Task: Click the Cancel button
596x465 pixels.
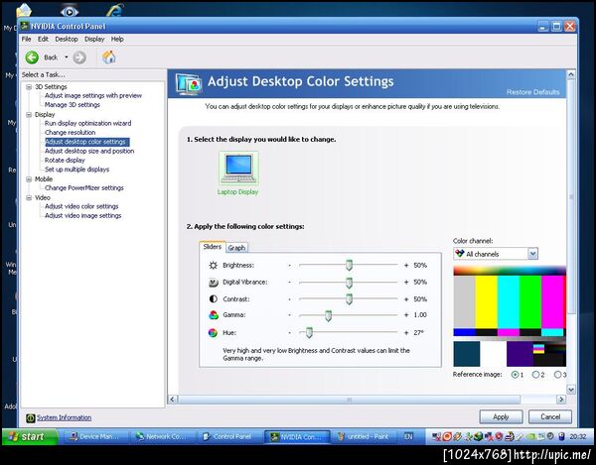Action: tap(550, 416)
